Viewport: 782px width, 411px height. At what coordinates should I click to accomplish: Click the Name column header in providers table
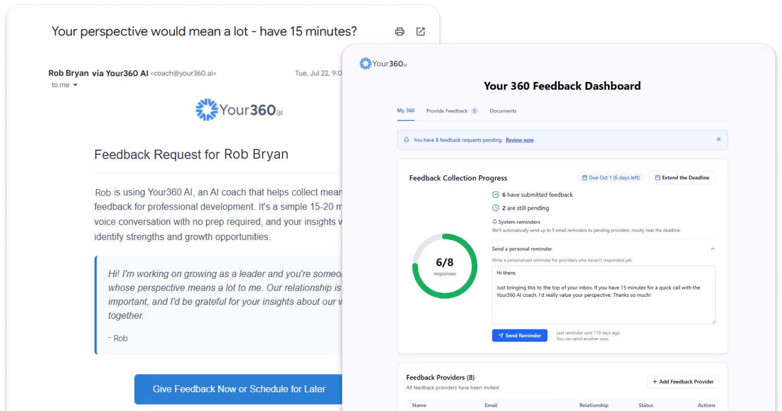[419, 405]
